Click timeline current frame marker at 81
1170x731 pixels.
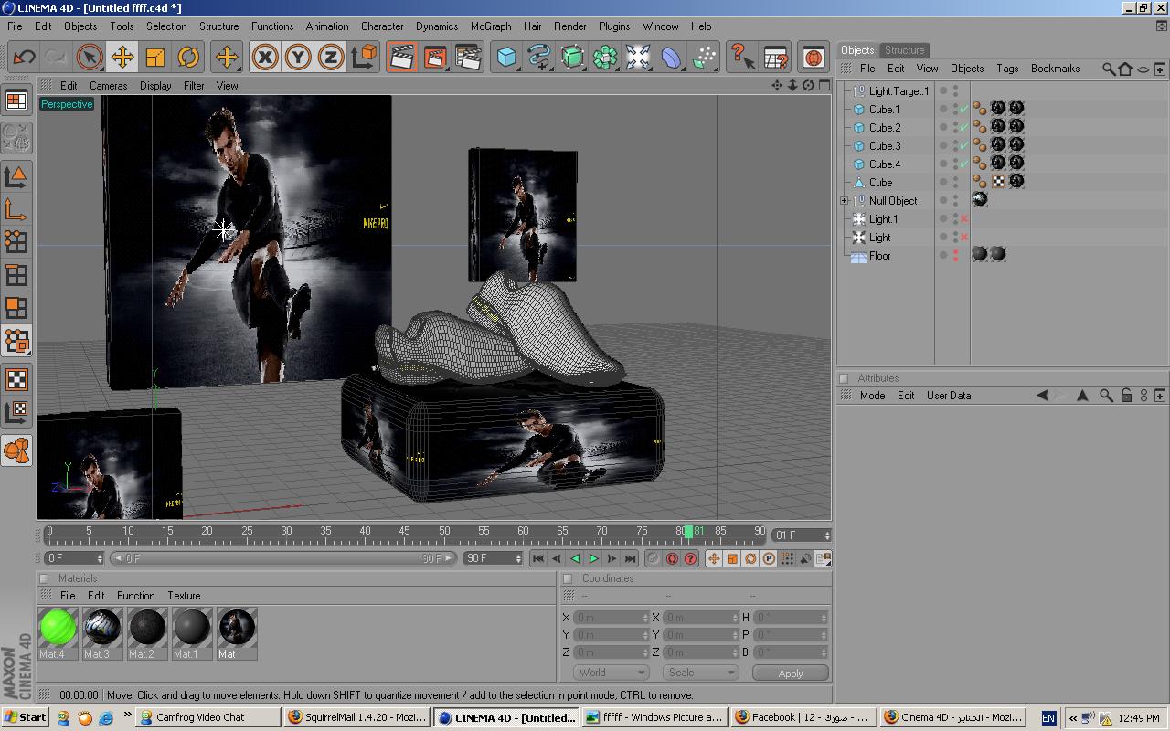(689, 531)
